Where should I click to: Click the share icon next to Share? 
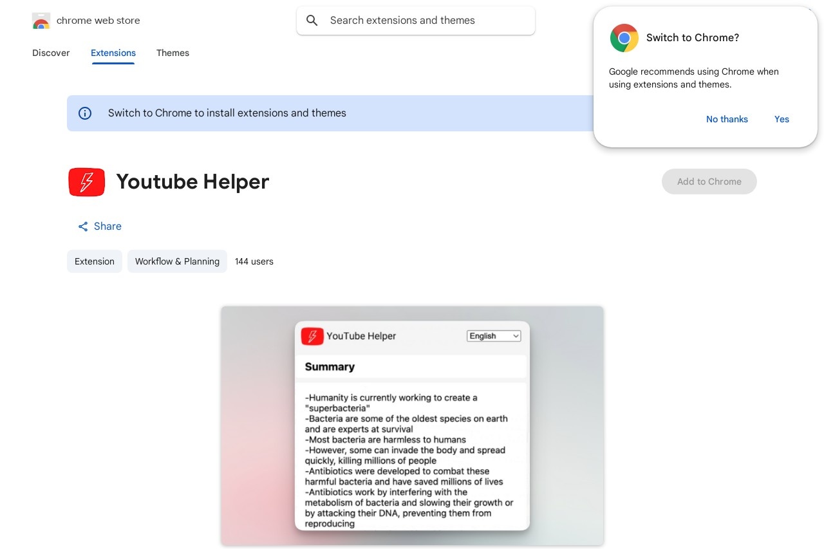pyautogui.click(x=83, y=227)
